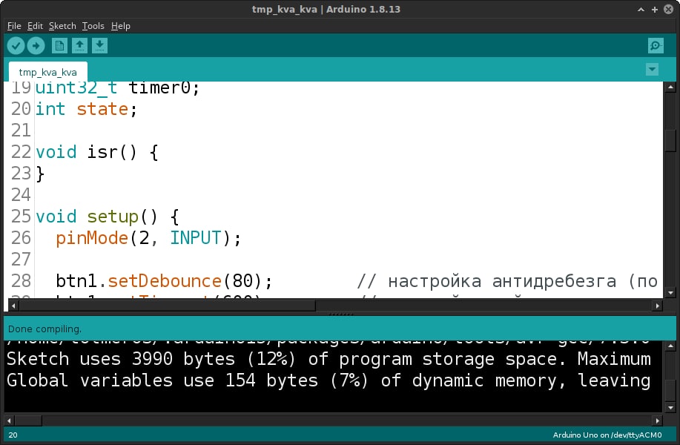
Task: Click the editor-console divider grip handle
Action: pos(341,314)
